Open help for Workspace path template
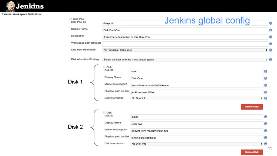 pyautogui.click(x=271, y=44)
